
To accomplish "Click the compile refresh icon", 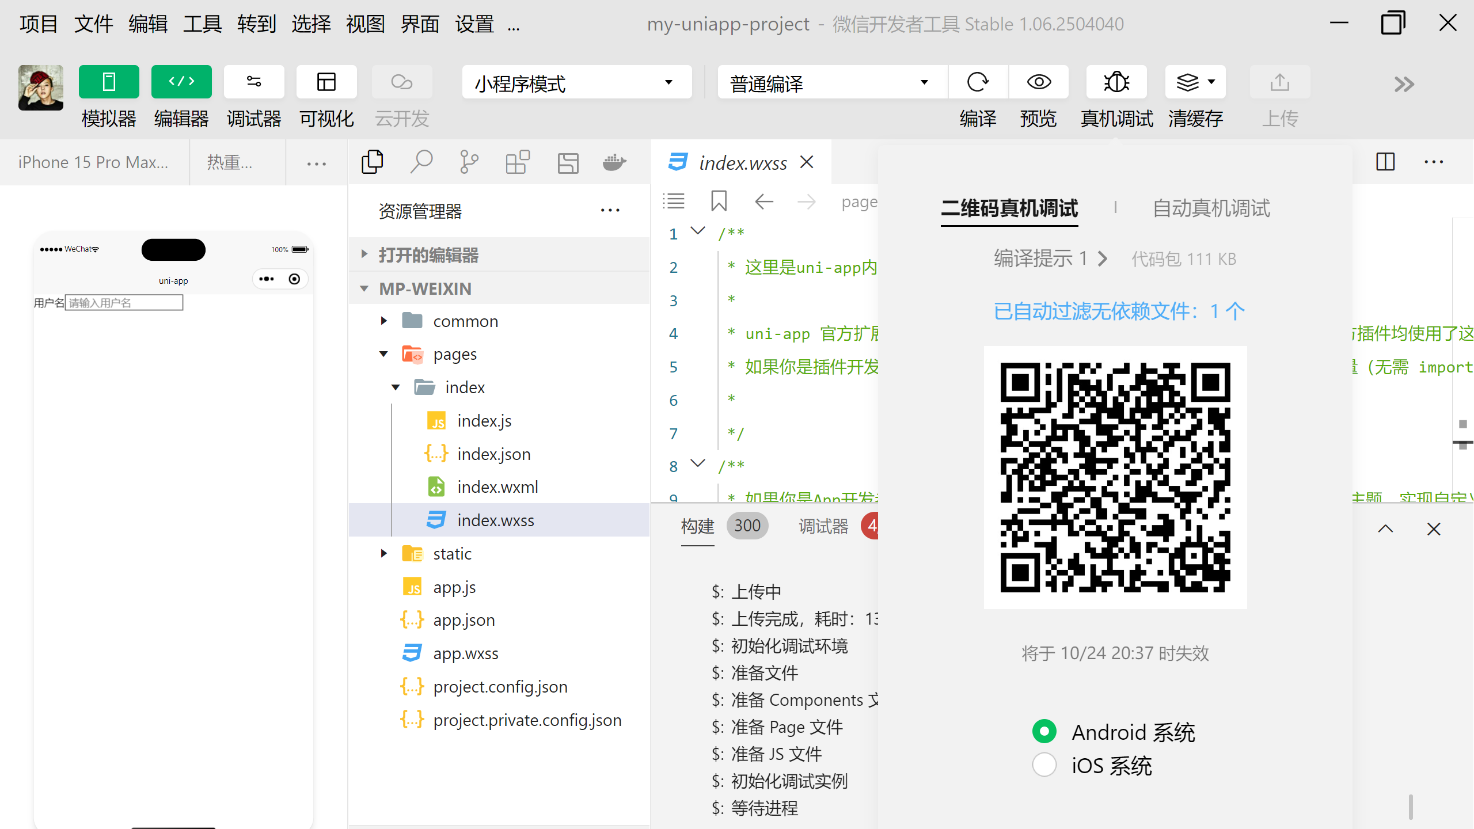I will pos(978,82).
